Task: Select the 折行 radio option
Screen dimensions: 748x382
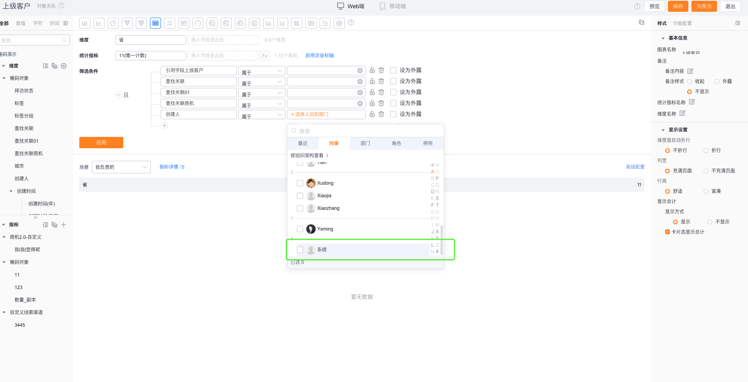Action: click(x=706, y=150)
